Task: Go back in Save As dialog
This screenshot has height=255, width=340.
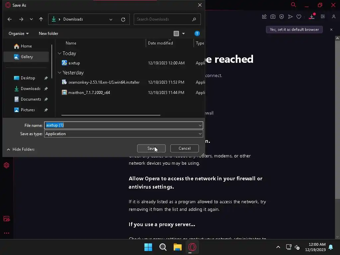Action: (10, 19)
